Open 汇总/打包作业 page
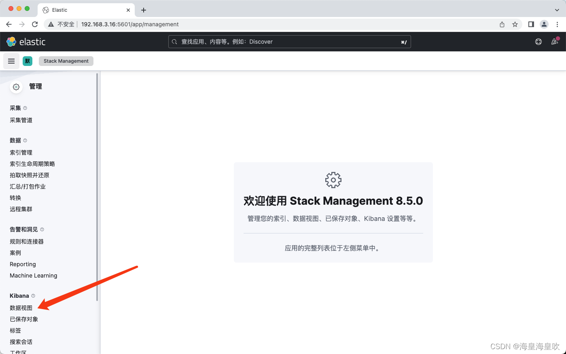Screen dimensions: 566x354 [28, 187]
